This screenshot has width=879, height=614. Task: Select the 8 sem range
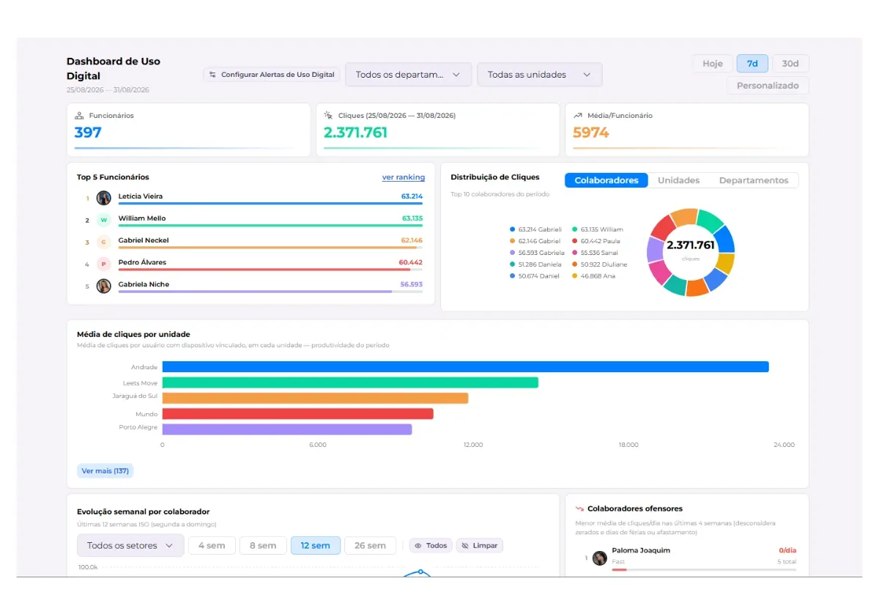tap(263, 546)
